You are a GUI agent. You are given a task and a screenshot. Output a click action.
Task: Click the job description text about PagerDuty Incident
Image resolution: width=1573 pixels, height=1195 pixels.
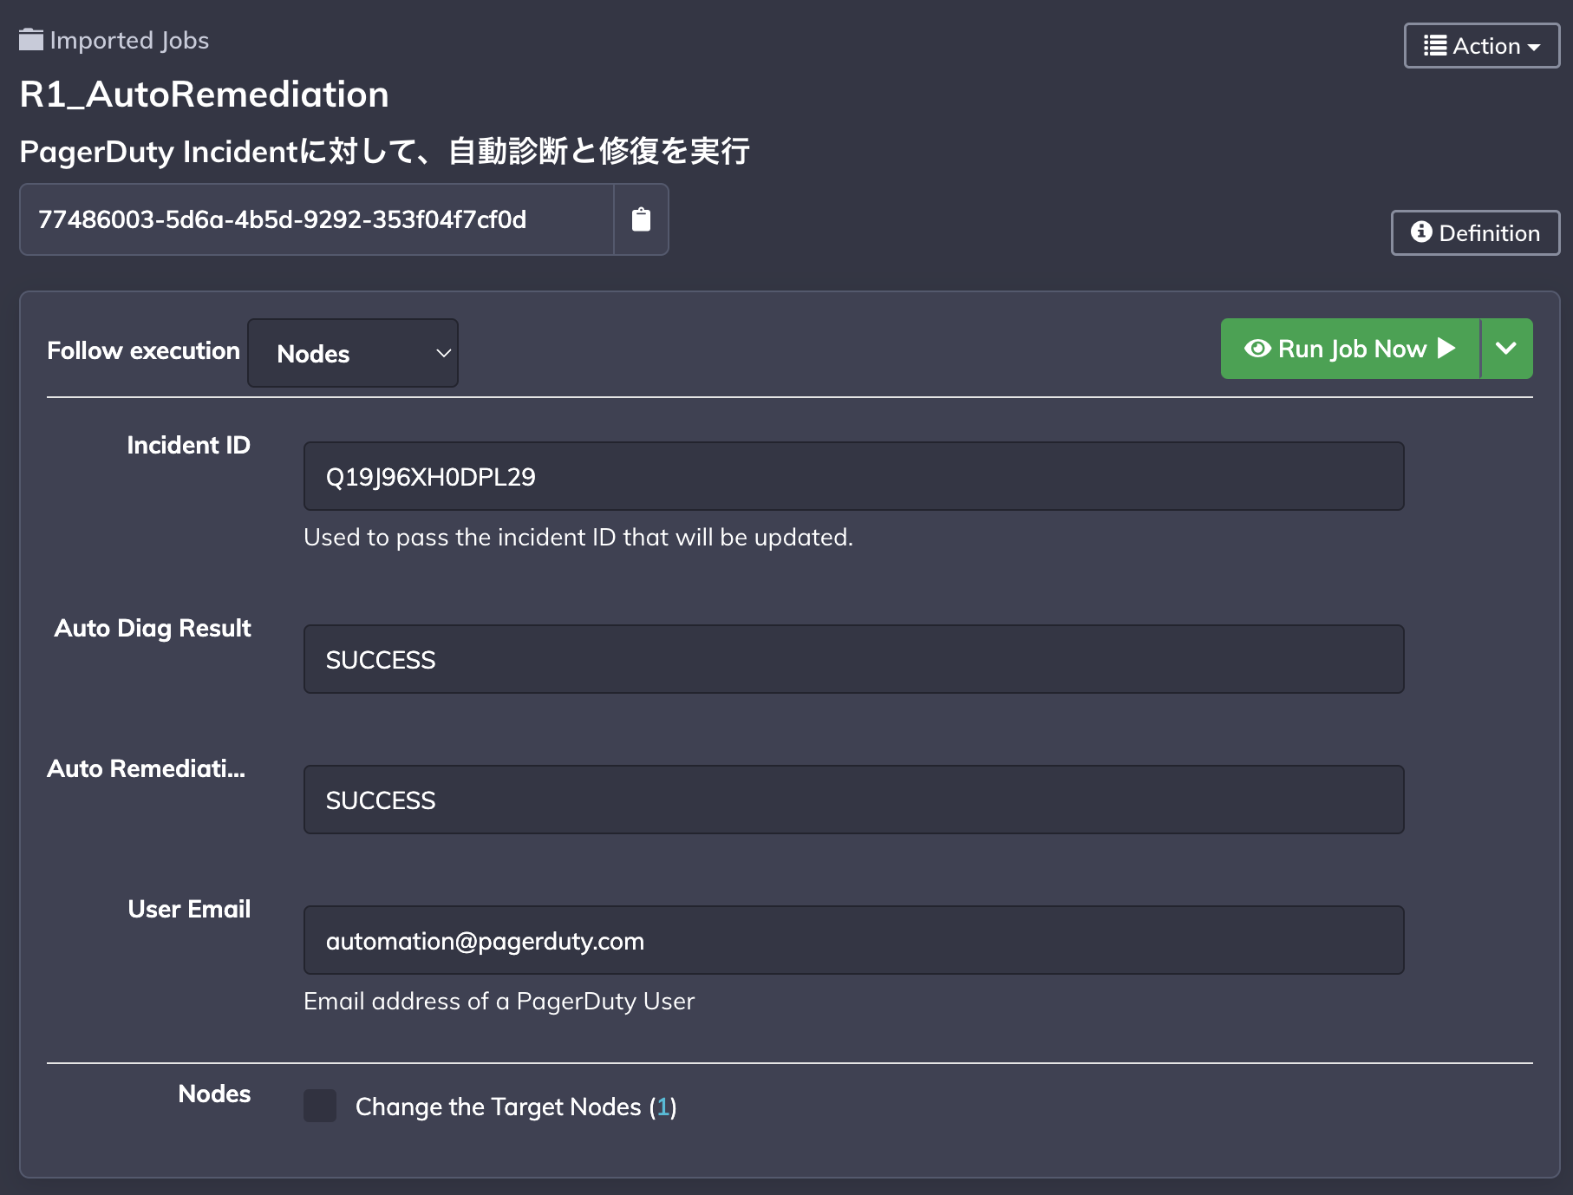point(384,151)
